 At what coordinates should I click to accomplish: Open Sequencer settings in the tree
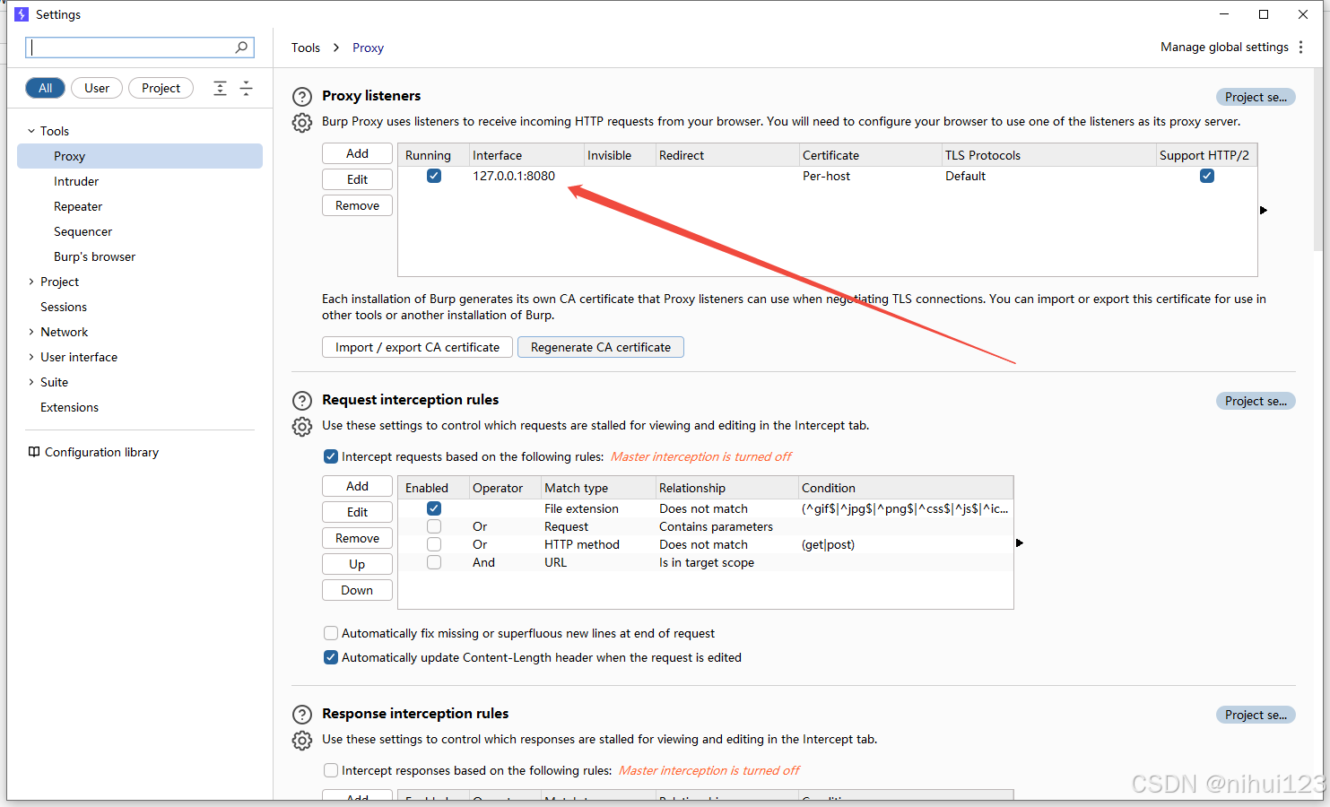83,231
